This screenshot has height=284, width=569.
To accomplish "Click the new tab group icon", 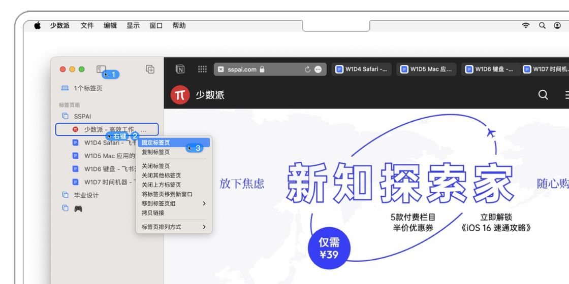I will click(150, 69).
